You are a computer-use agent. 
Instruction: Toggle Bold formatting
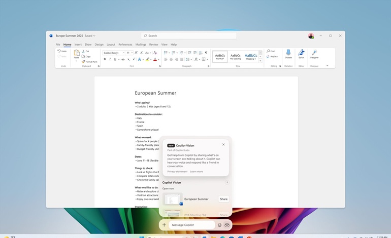click(105, 59)
